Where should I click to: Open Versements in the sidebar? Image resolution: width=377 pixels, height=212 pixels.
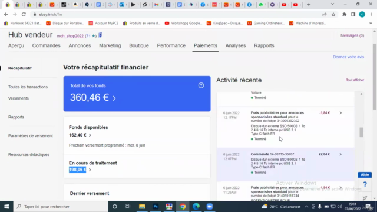point(18,98)
